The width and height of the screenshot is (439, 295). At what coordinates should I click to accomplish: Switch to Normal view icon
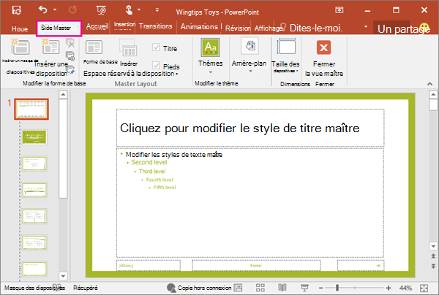238,288
